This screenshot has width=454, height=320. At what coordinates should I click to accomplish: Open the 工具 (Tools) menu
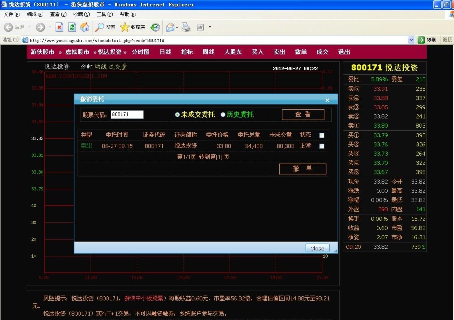click(x=104, y=14)
